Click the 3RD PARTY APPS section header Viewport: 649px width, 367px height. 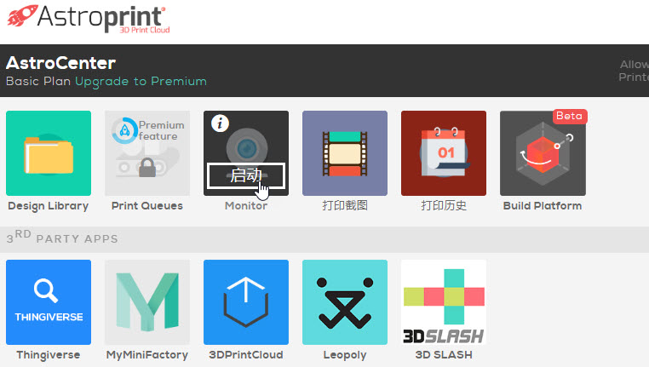point(62,238)
